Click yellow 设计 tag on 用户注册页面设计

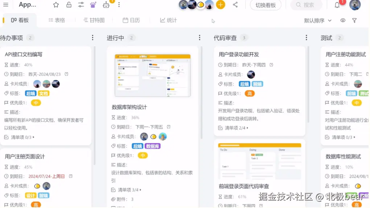pos(30,196)
